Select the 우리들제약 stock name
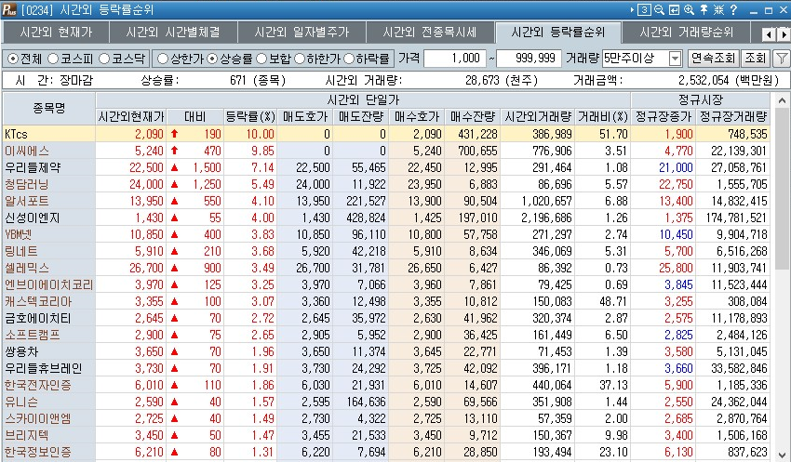The image size is (791, 462). pyautogui.click(x=33, y=167)
